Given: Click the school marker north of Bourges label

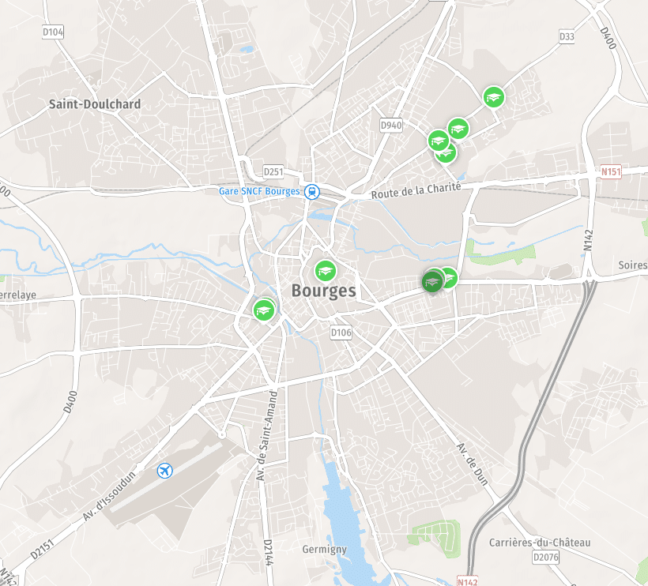Looking at the screenshot, I should [x=326, y=271].
